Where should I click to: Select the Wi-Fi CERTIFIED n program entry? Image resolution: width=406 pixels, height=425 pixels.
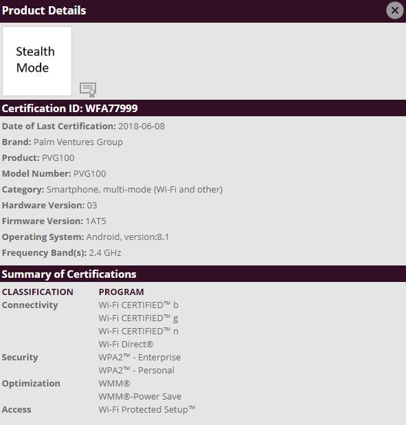click(x=138, y=331)
